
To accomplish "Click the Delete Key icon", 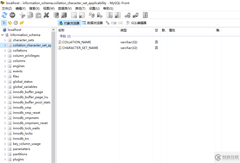I will [x=100, y=15].
